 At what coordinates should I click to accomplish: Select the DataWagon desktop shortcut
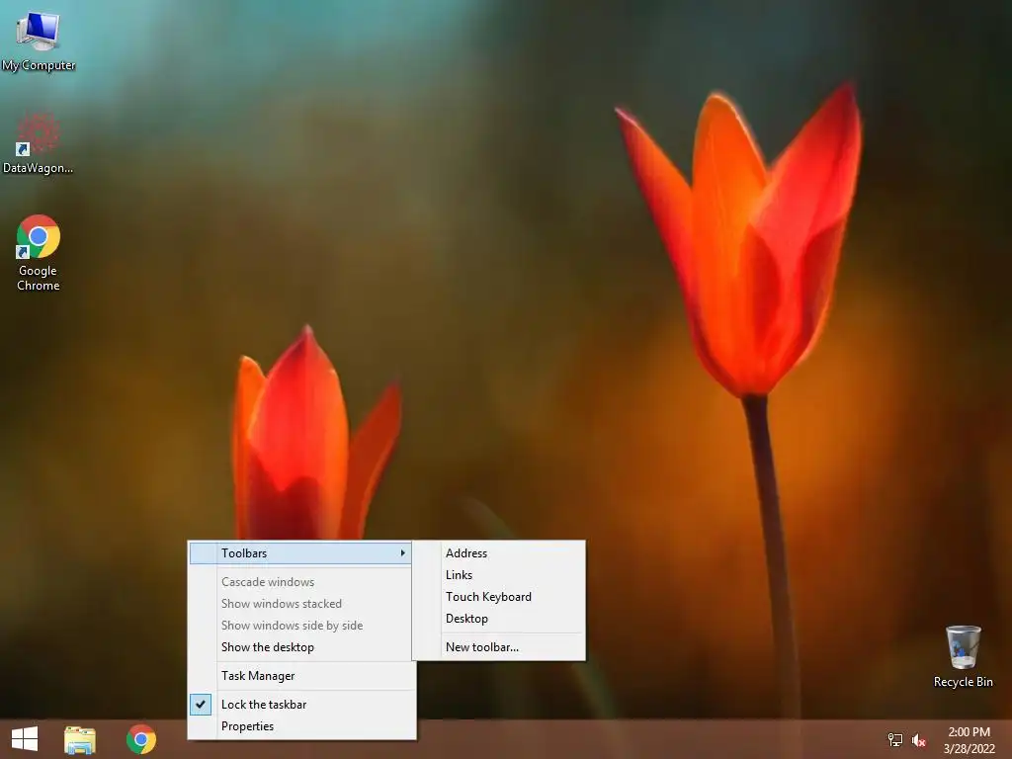pyautogui.click(x=39, y=142)
